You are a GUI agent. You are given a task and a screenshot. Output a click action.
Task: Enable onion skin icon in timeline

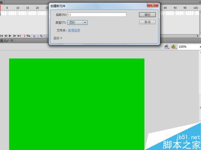34,36
